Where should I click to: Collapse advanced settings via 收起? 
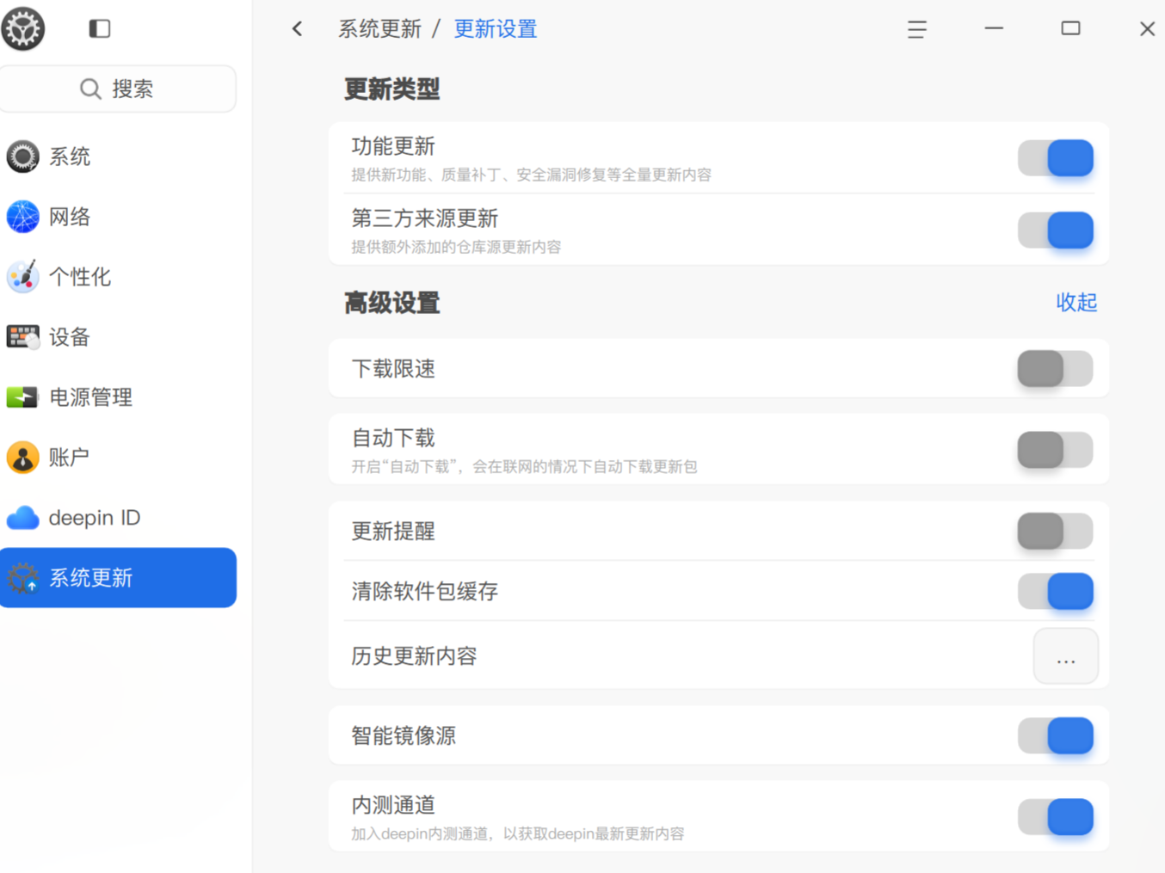pyautogui.click(x=1076, y=303)
